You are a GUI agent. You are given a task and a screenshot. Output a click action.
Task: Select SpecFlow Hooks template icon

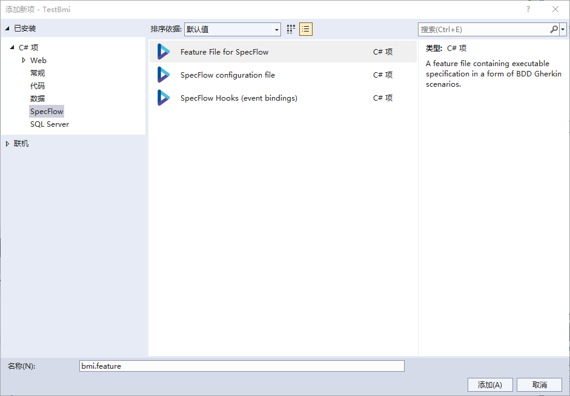[163, 98]
